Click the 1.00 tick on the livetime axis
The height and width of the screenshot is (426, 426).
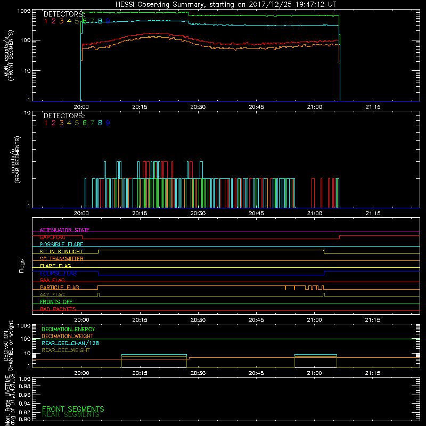coord(24,379)
